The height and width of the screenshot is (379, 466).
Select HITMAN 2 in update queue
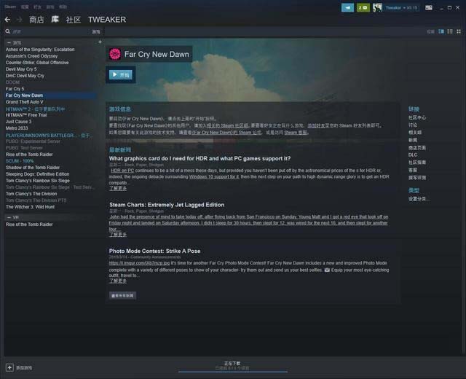pyautogui.click(x=35, y=109)
